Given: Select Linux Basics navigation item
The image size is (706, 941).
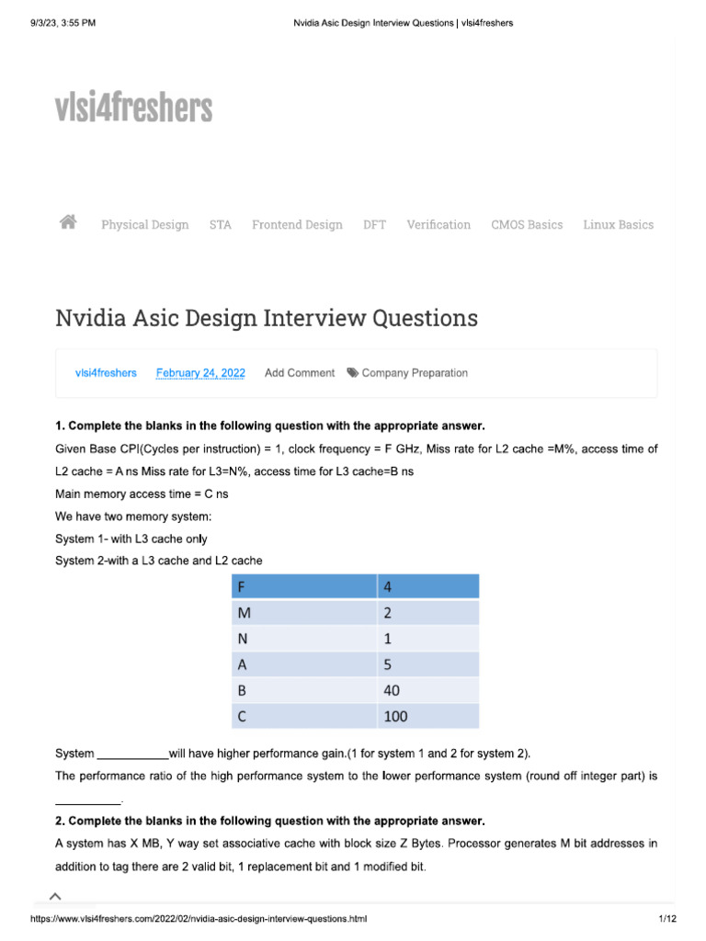Looking at the screenshot, I should pyautogui.click(x=619, y=224).
